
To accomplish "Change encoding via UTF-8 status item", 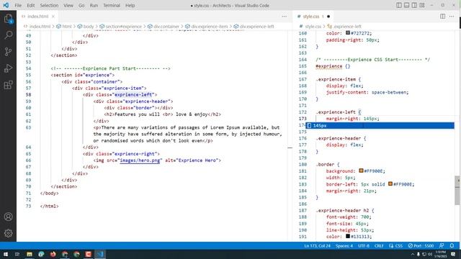I will (x=363, y=246).
